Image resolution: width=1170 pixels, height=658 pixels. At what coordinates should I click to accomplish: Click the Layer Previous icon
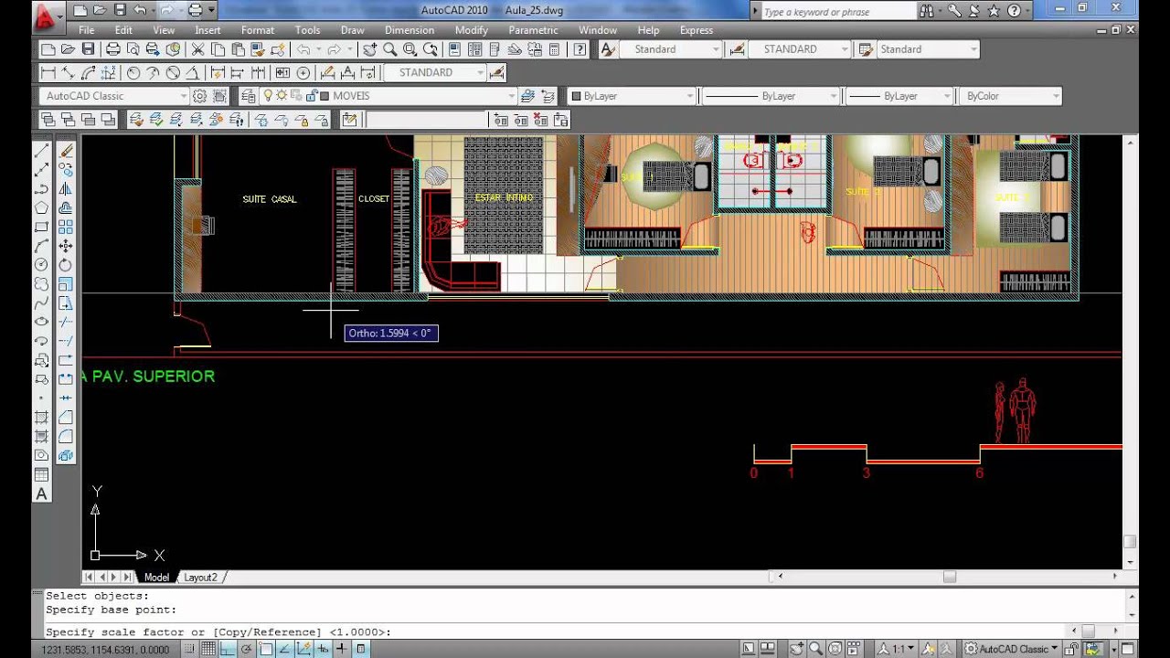click(548, 96)
